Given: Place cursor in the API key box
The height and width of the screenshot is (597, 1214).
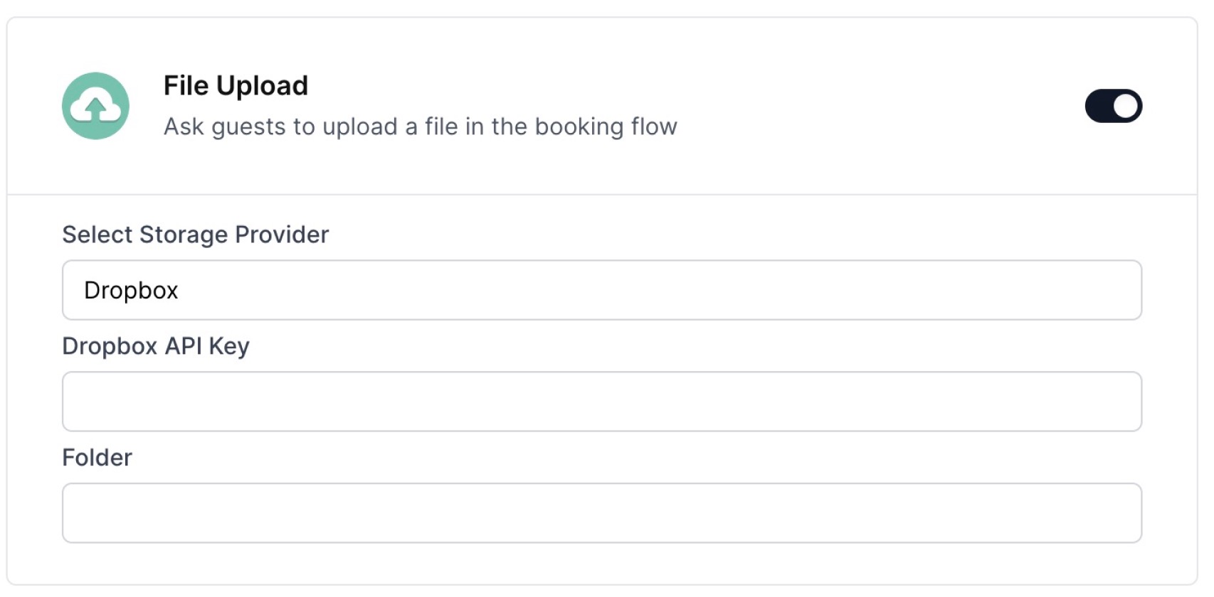Looking at the screenshot, I should click(x=601, y=402).
